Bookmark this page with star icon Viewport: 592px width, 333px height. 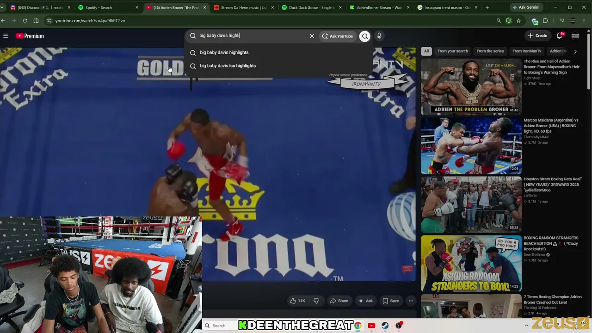point(518,21)
